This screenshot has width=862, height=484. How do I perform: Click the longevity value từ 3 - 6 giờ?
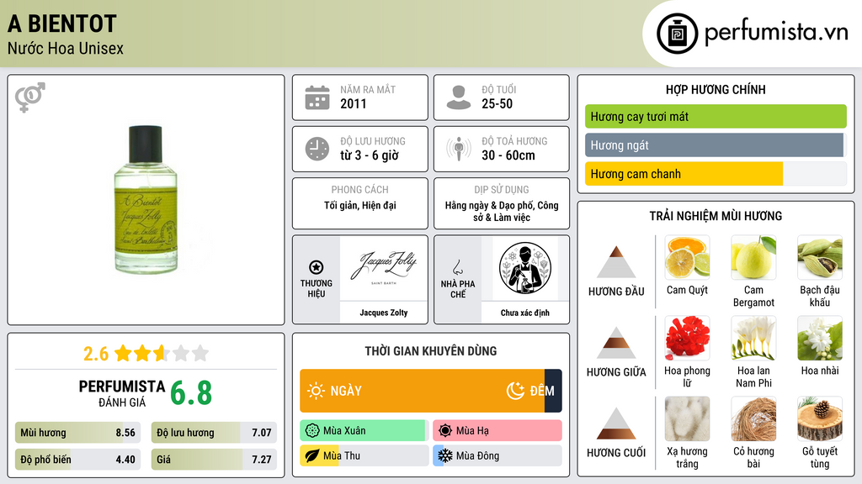point(370,155)
